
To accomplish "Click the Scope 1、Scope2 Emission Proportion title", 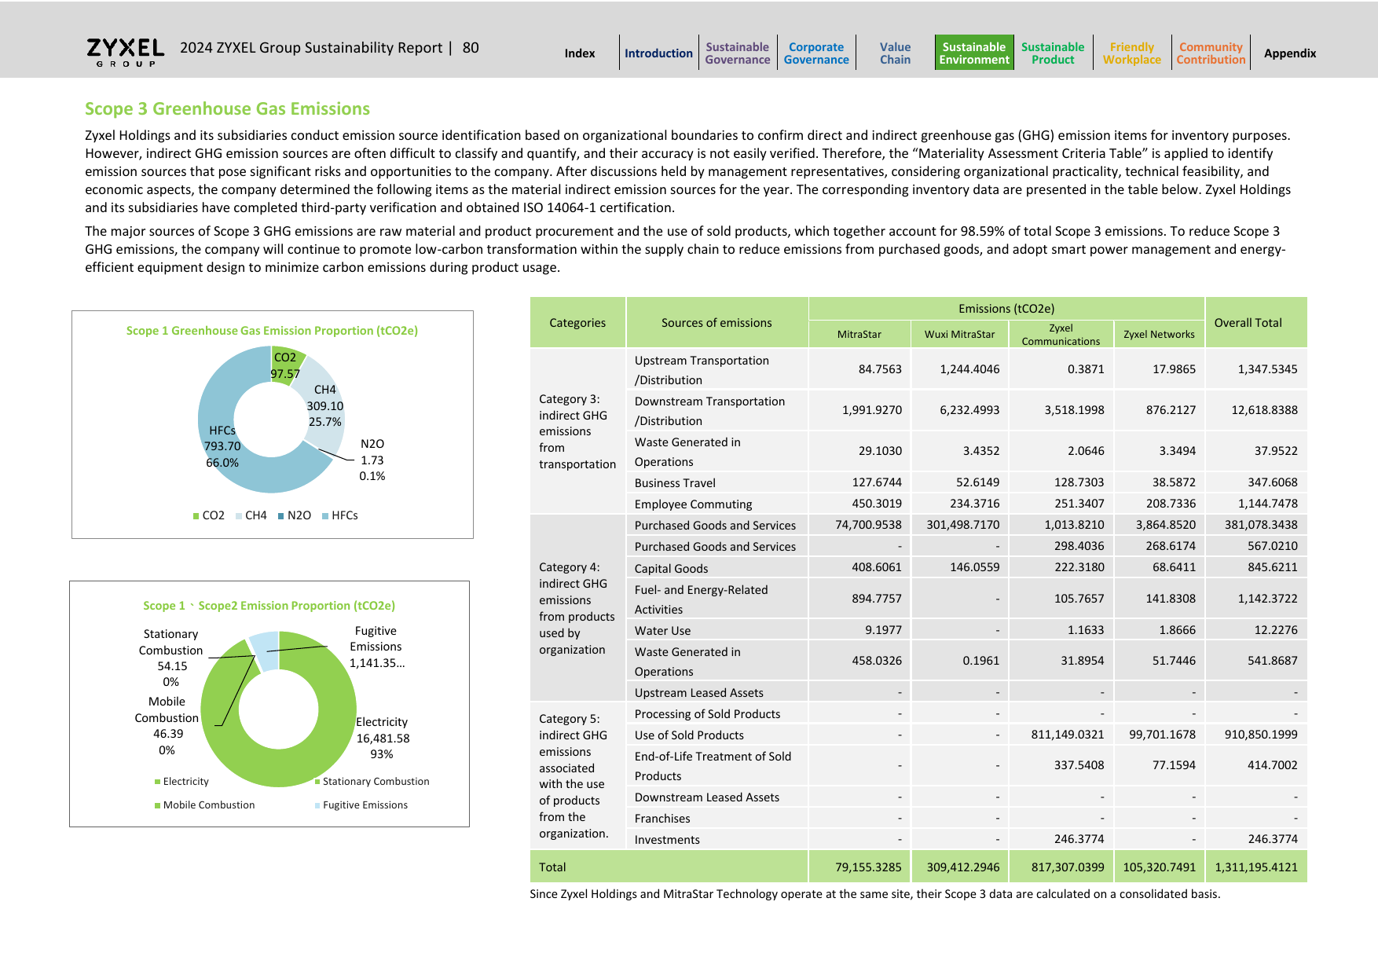I will click(269, 606).
